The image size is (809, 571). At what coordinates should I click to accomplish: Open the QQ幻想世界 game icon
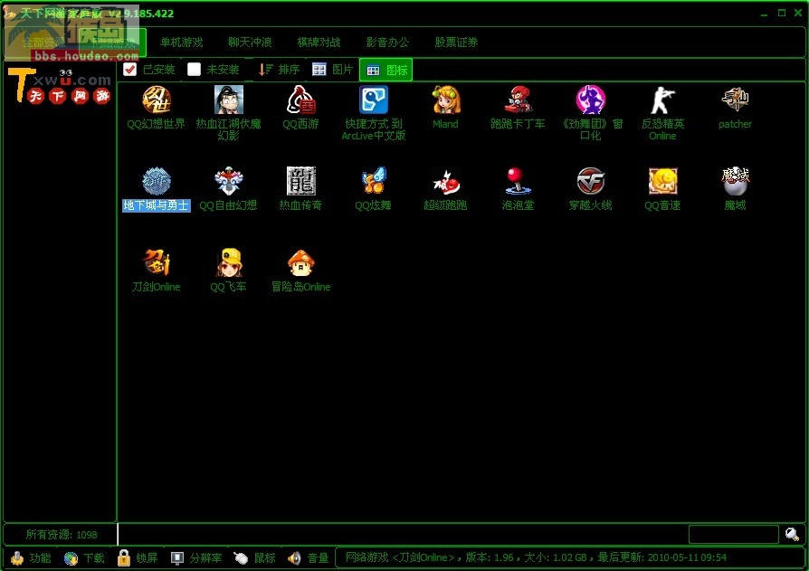click(156, 100)
